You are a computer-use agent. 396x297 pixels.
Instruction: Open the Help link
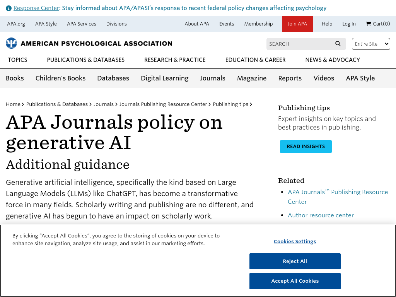click(x=327, y=24)
